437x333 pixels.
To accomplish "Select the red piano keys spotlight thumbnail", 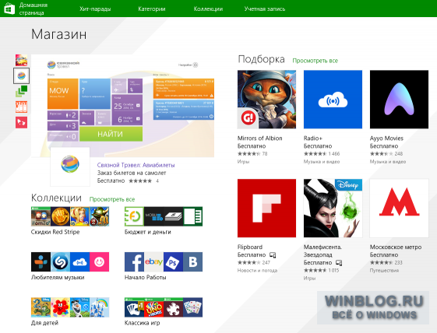I will coord(21,107).
